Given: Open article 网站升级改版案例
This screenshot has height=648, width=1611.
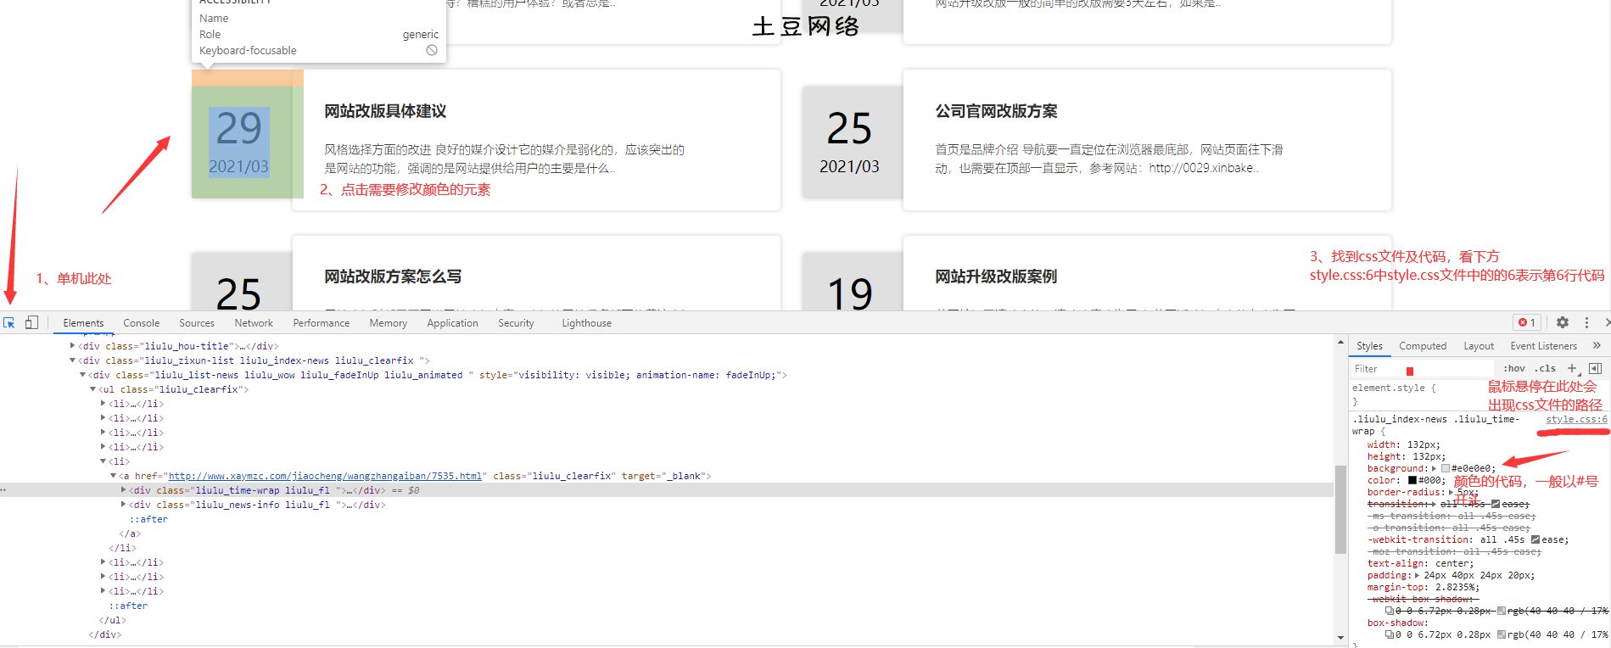Looking at the screenshot, I should click(996, 277).
